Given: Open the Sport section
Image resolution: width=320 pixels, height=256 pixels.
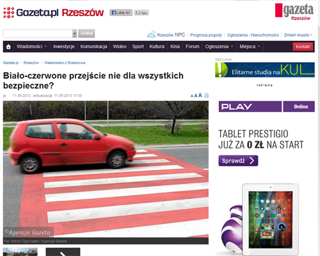Looking at the screenshot, I should pos(138,47).
